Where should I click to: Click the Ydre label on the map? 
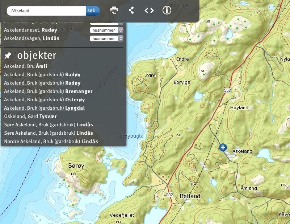[x=150, y=75]
